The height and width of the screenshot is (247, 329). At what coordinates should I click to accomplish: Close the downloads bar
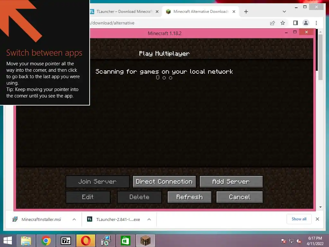[x=317, y=219]
